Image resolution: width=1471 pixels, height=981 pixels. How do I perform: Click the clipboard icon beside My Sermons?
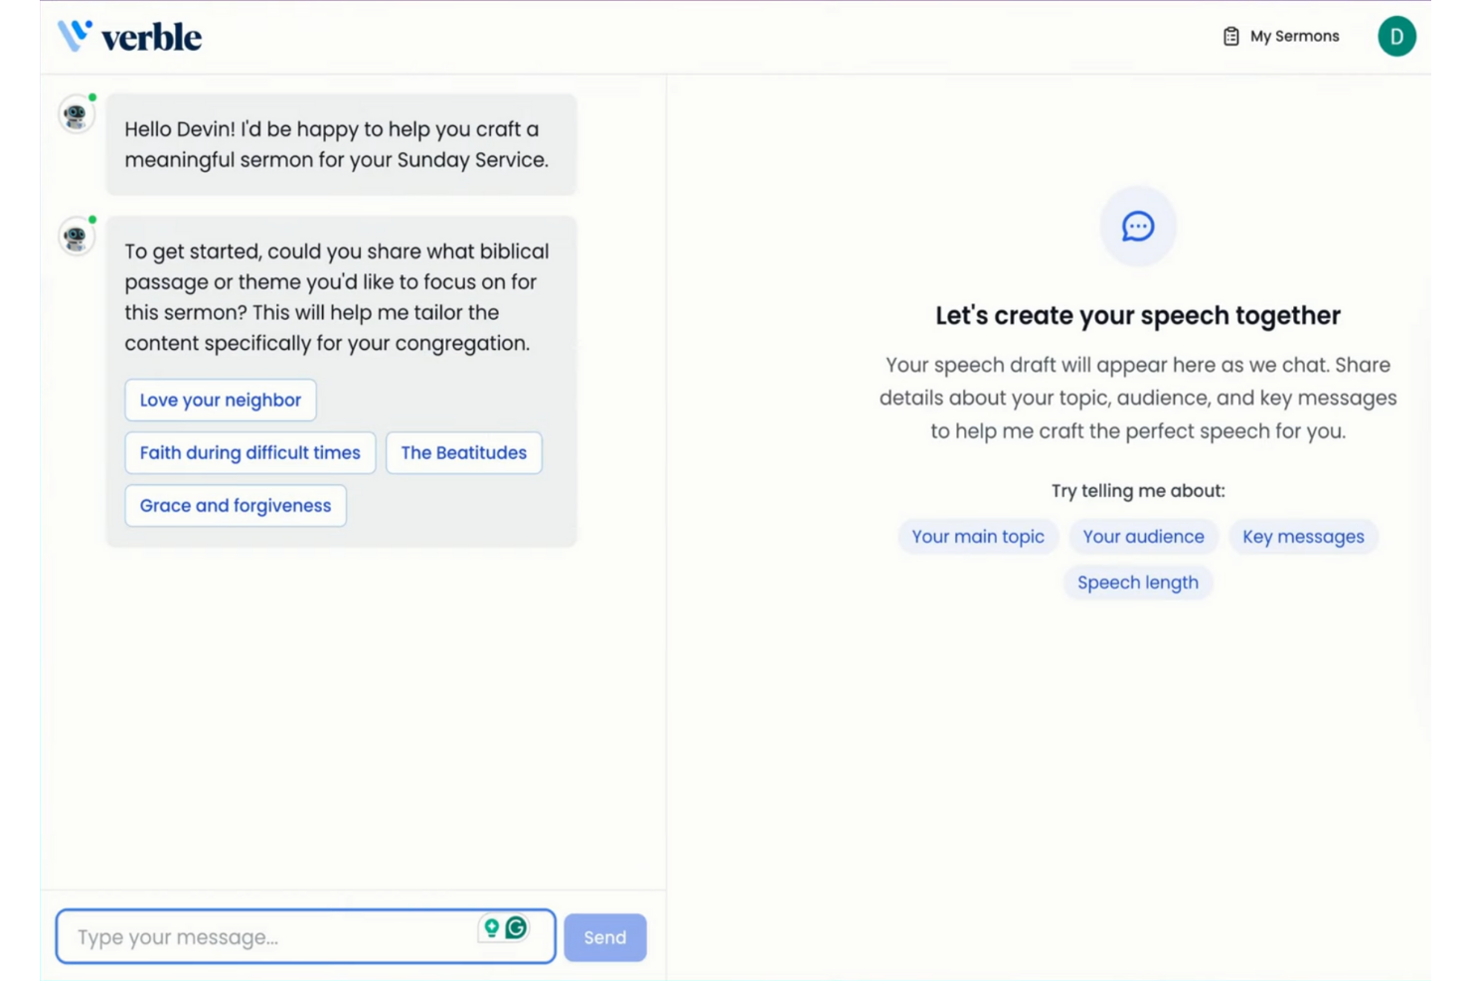click(1230, 36)
